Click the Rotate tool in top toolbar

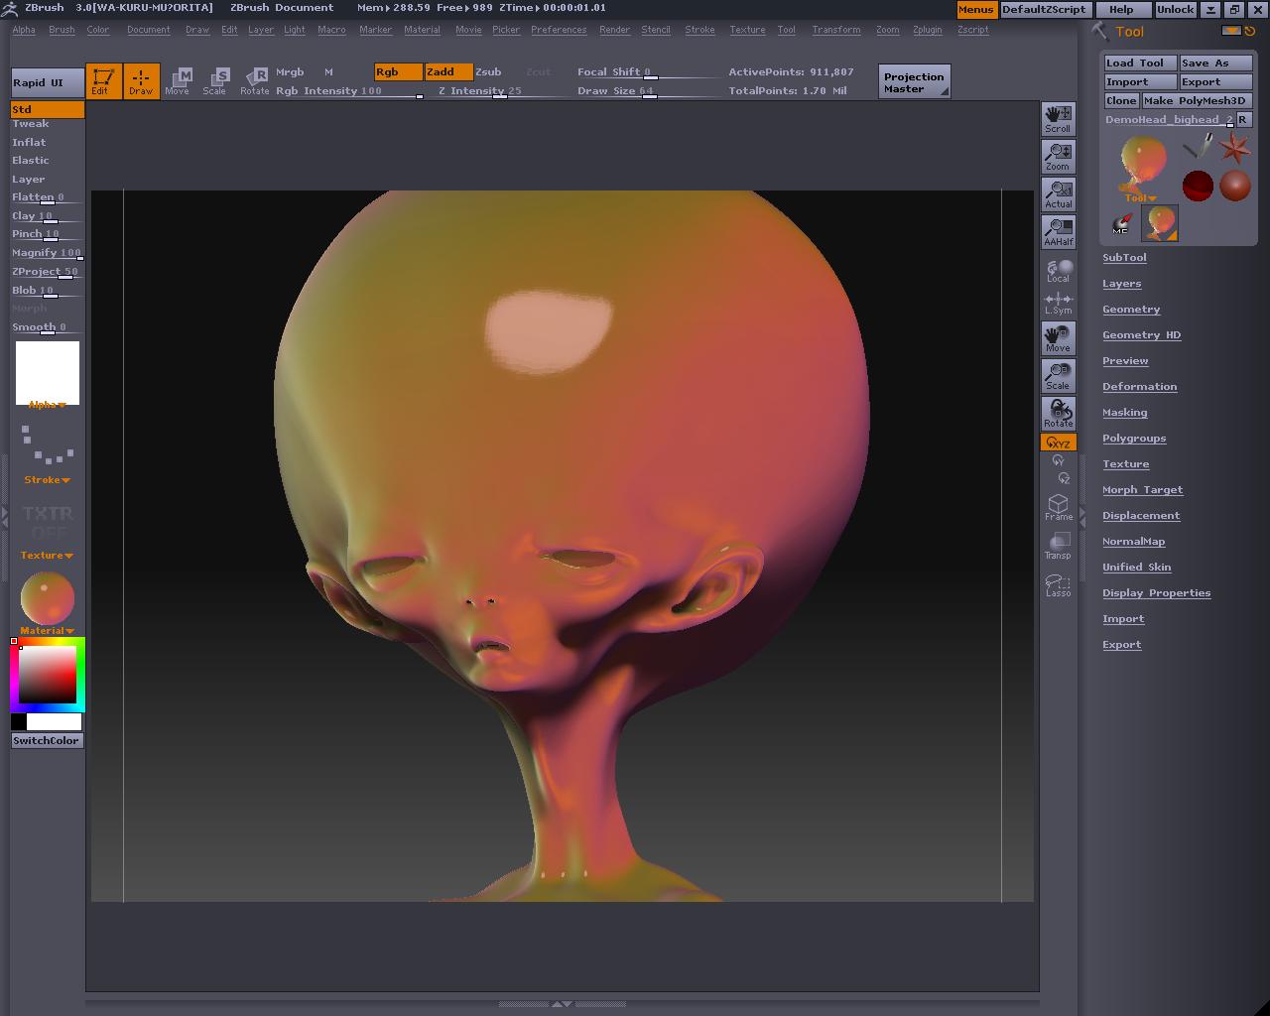255,80
